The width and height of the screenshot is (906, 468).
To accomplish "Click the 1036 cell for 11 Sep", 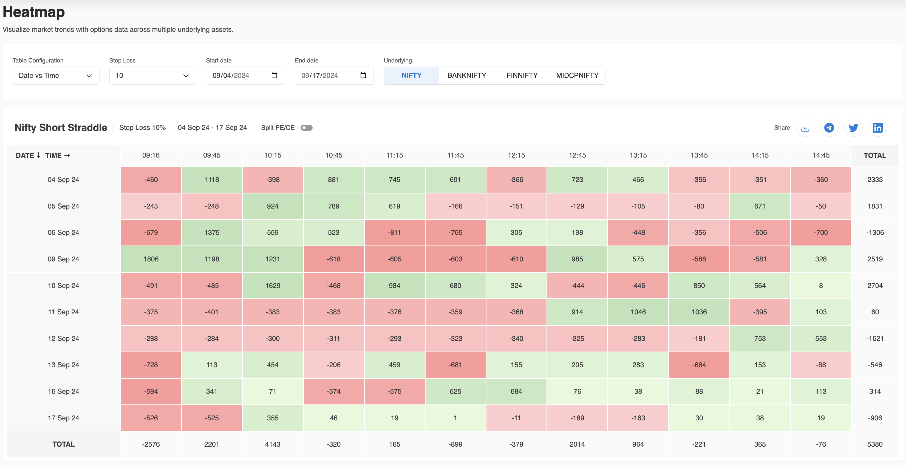I will pos(699,312).
